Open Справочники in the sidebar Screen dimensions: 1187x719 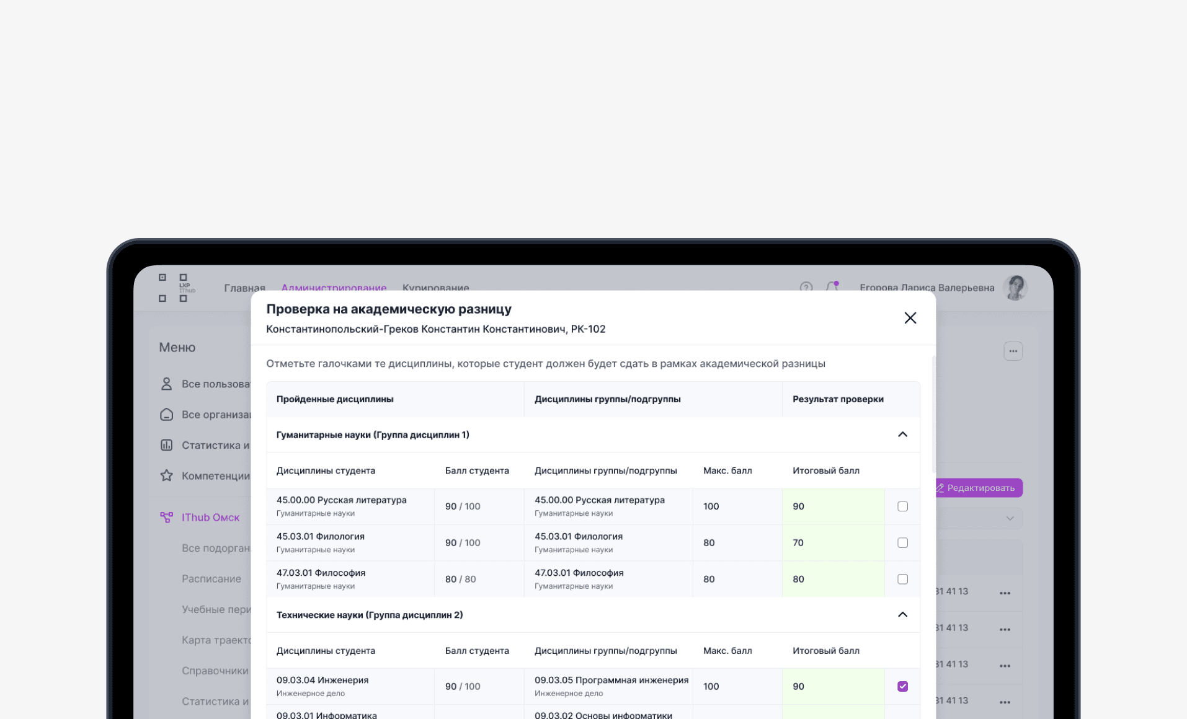[215, 671]
